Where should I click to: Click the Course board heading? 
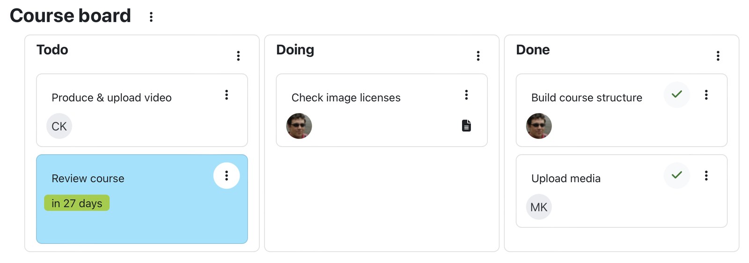[70, 15]
